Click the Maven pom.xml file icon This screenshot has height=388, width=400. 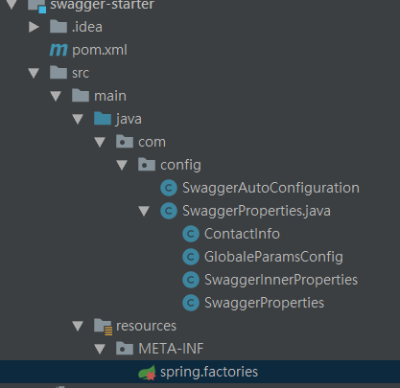point(59,50)
